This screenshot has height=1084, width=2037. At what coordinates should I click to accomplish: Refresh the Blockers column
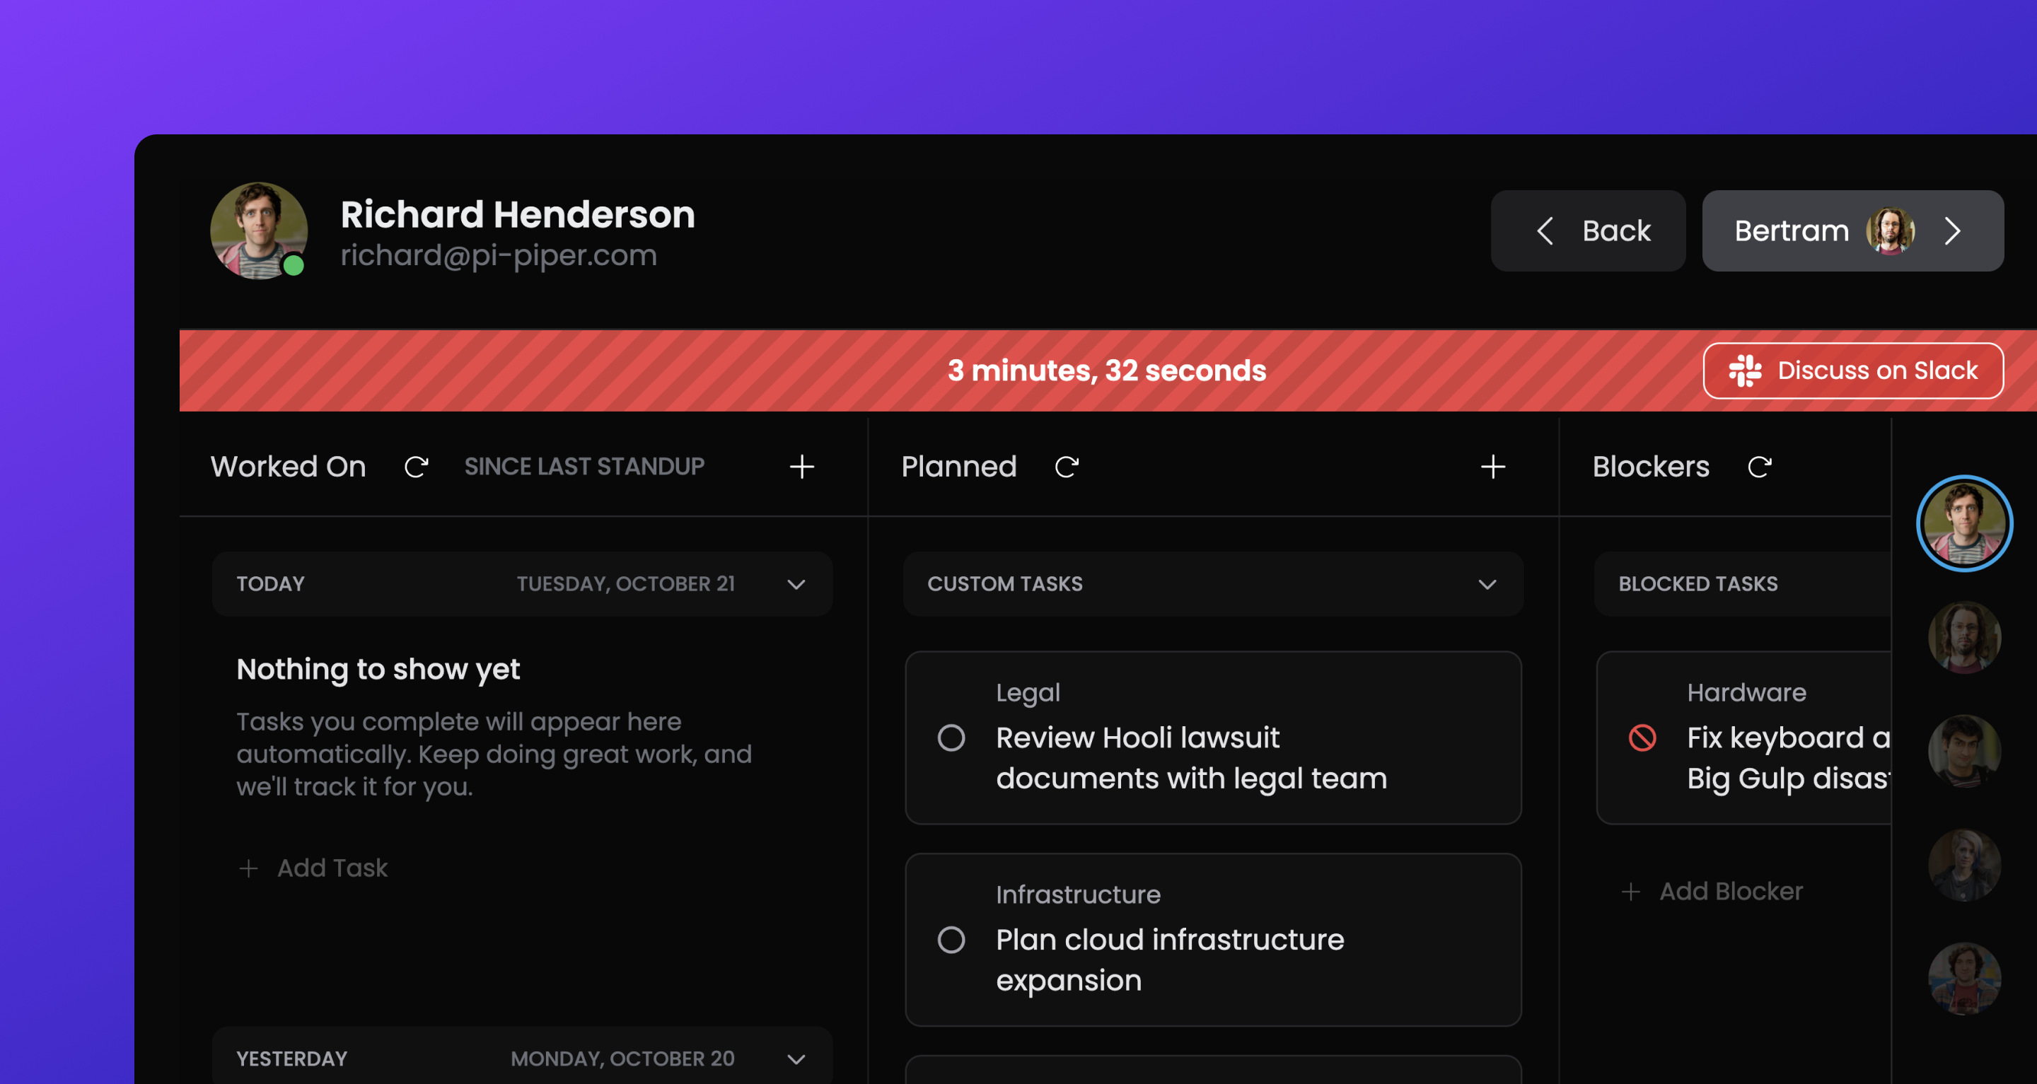click(x=1758, y=467)
